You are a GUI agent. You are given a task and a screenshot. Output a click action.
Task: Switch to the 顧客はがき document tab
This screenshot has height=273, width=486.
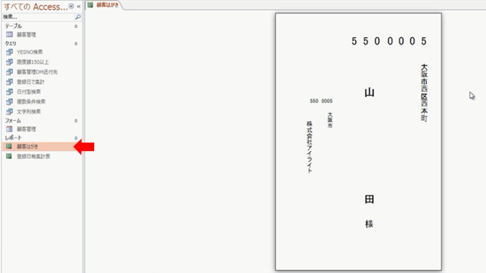point(104,5)
